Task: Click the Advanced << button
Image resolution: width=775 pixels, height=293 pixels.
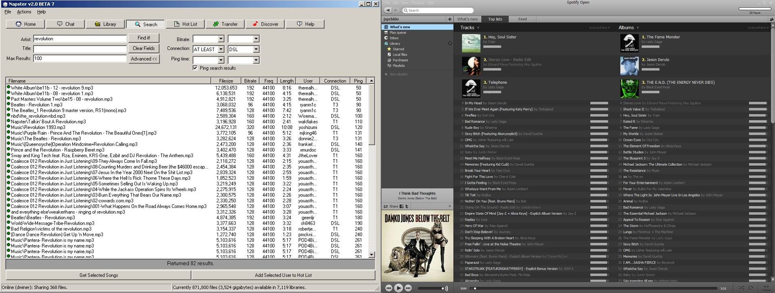Action: [x=144, y=59]
